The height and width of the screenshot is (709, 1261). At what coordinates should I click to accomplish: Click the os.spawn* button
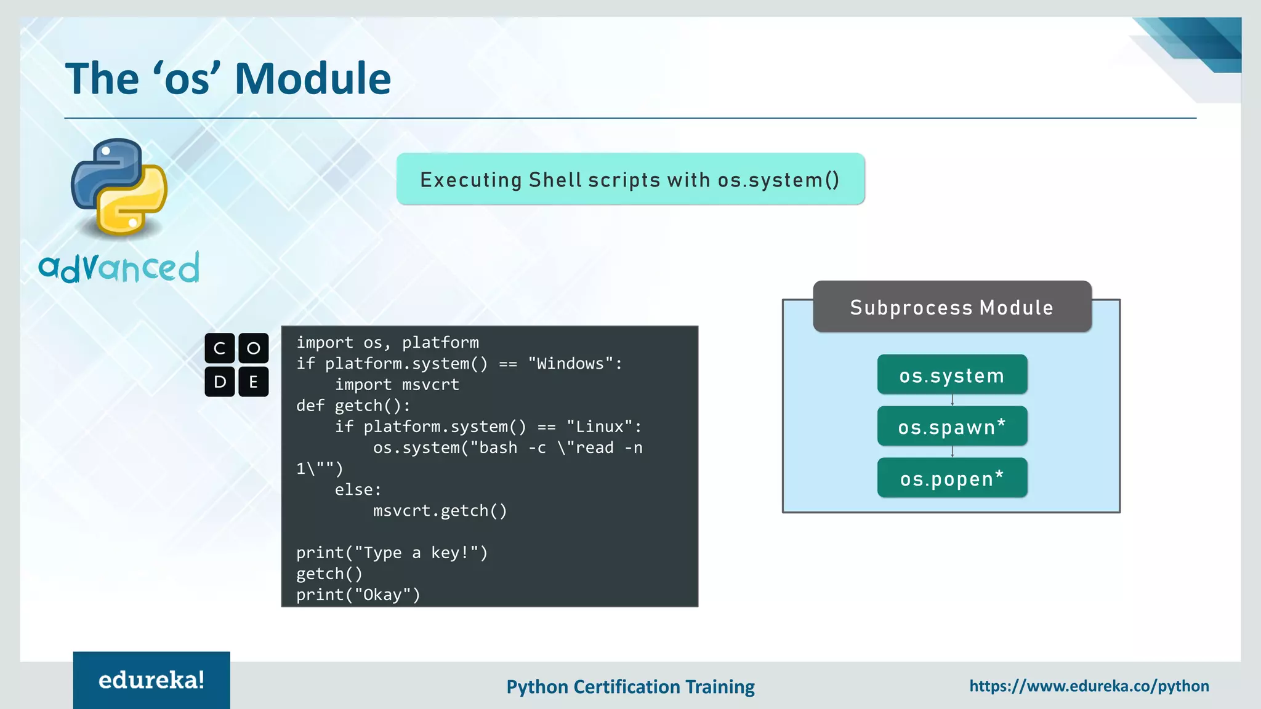(x=952, y=427)
